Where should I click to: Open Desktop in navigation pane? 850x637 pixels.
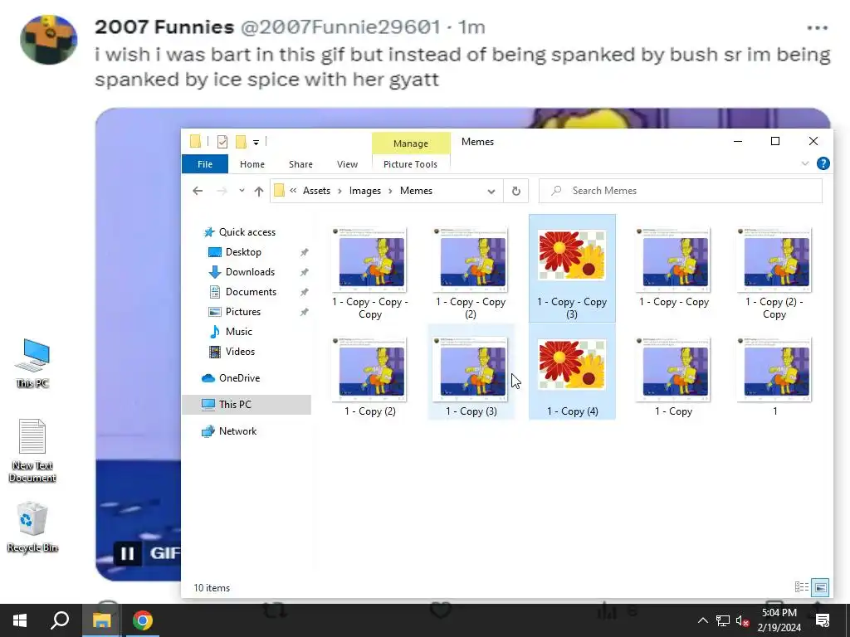[243, 252]
